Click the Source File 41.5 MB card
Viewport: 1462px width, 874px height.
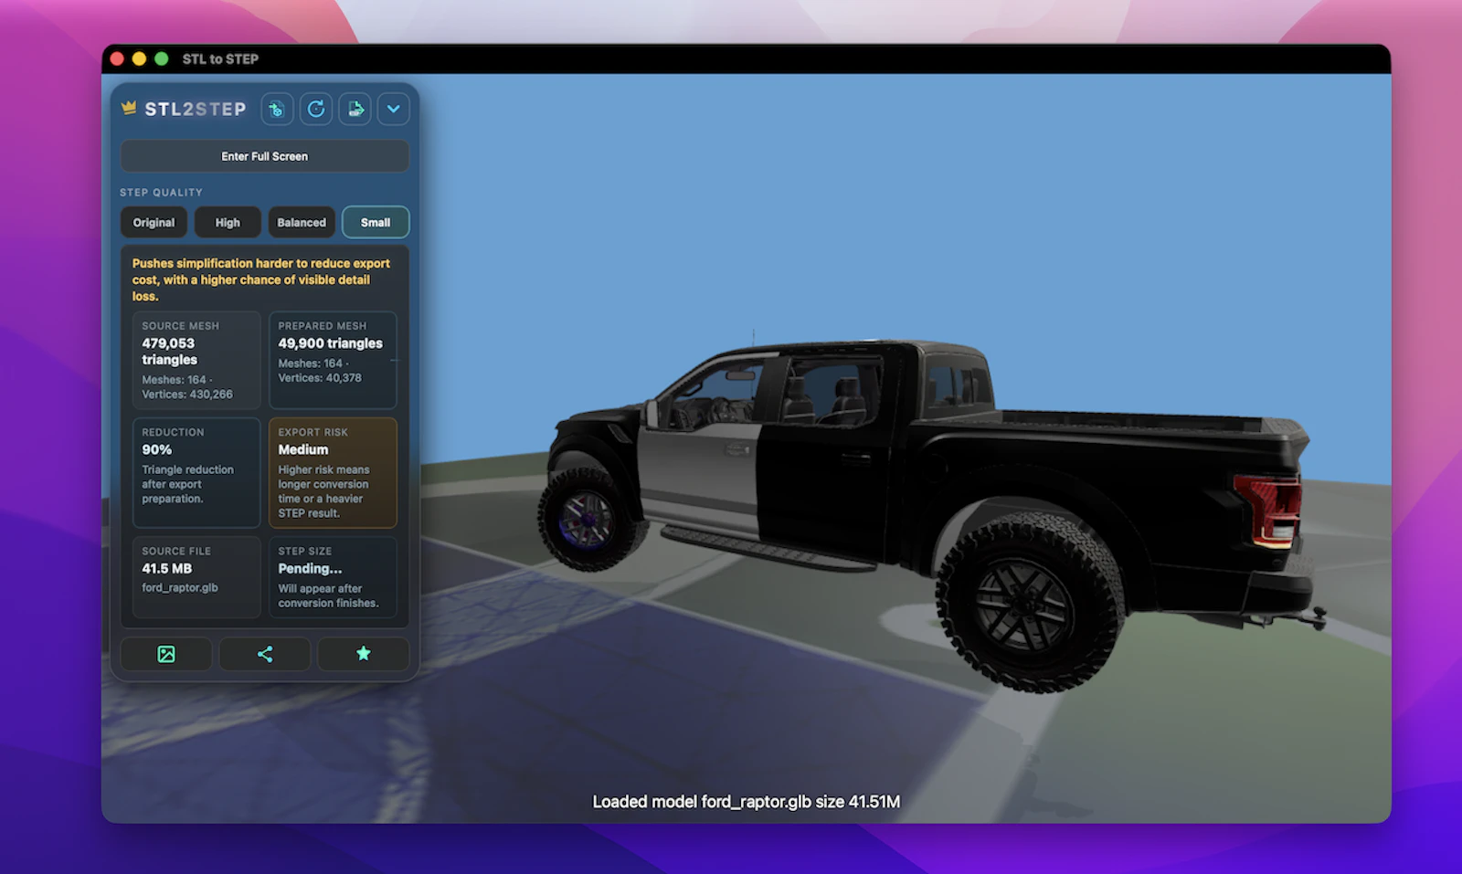tap(196, 577)
